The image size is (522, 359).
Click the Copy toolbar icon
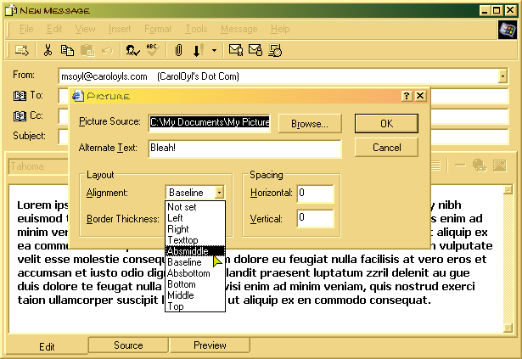67,50
